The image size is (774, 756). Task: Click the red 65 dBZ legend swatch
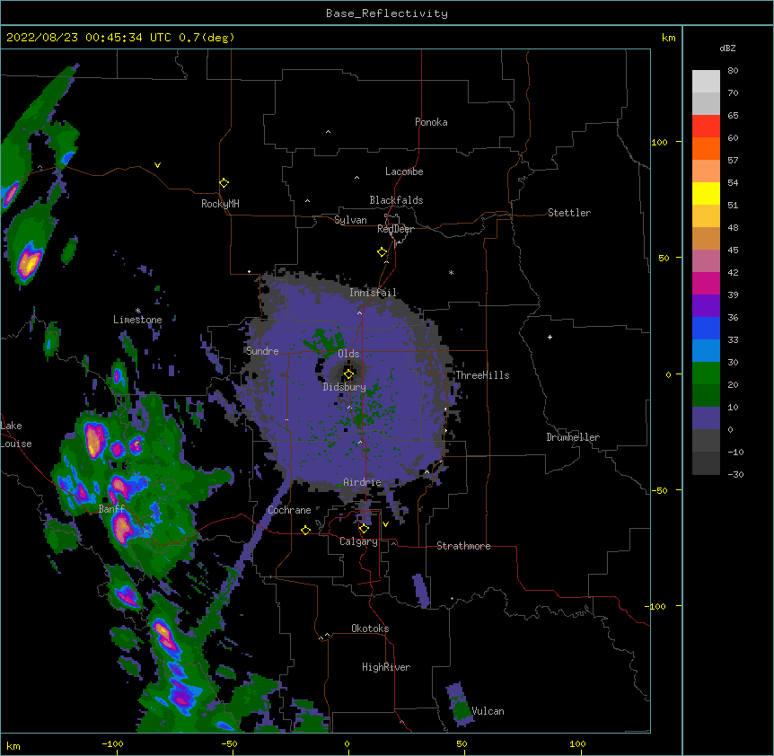706,126
